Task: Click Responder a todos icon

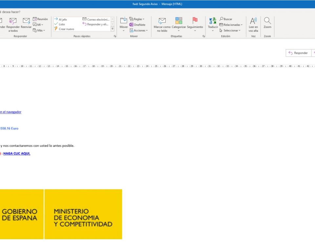Action: [13, 22]
